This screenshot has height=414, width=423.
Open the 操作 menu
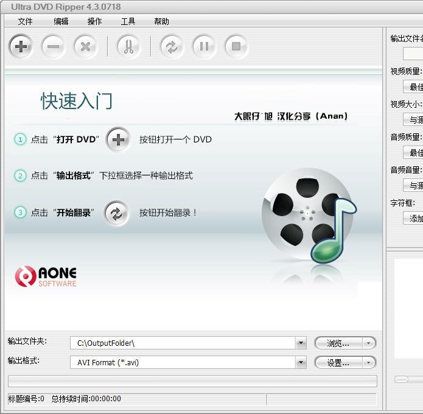click(94, 21)
